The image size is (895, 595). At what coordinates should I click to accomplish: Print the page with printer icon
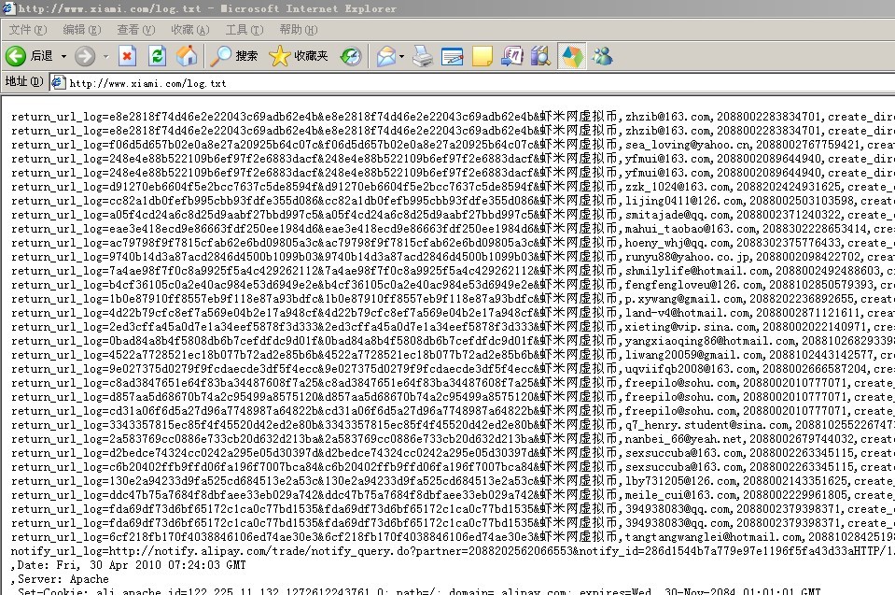[423, 56]
